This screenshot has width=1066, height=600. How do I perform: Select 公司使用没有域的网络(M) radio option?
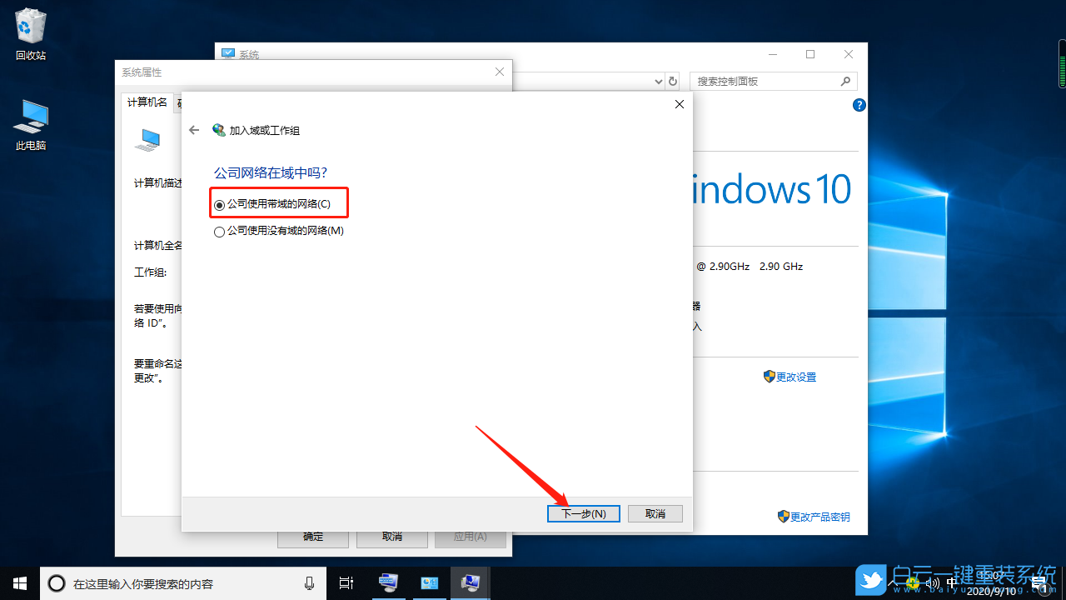click(219, 231)
